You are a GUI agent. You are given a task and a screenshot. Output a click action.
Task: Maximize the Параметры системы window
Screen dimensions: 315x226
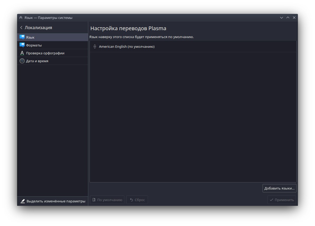pos(288,18)
